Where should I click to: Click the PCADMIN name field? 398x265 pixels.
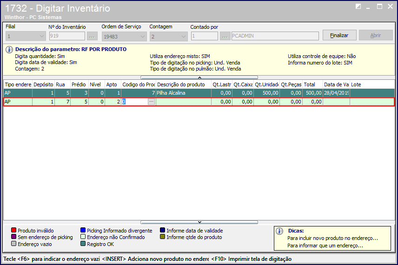click(x=275, y=36)
